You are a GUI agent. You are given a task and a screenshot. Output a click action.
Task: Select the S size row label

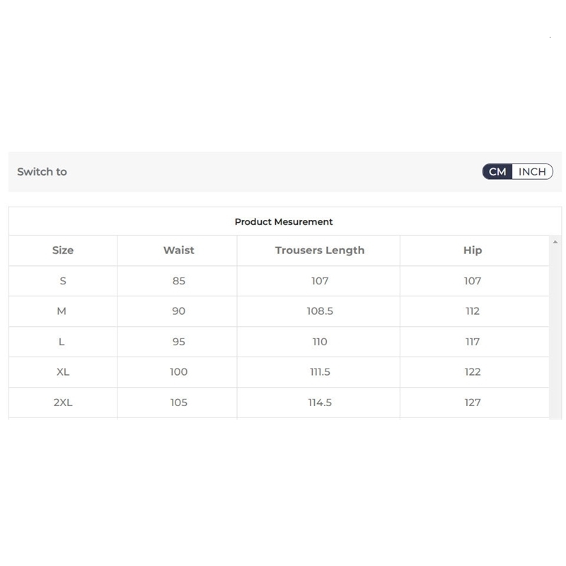click(63, 281)
